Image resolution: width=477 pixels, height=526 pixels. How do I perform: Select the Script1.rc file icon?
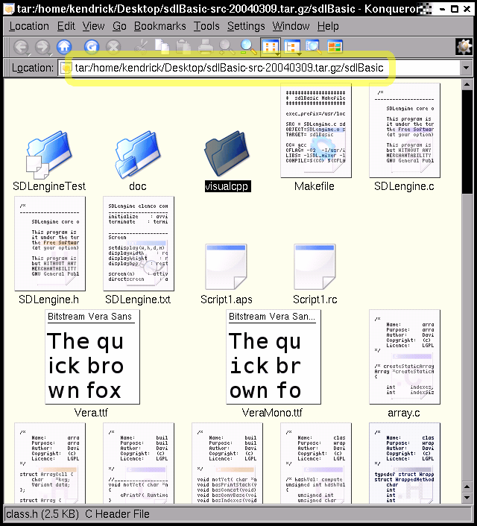[x=315, y=267]
